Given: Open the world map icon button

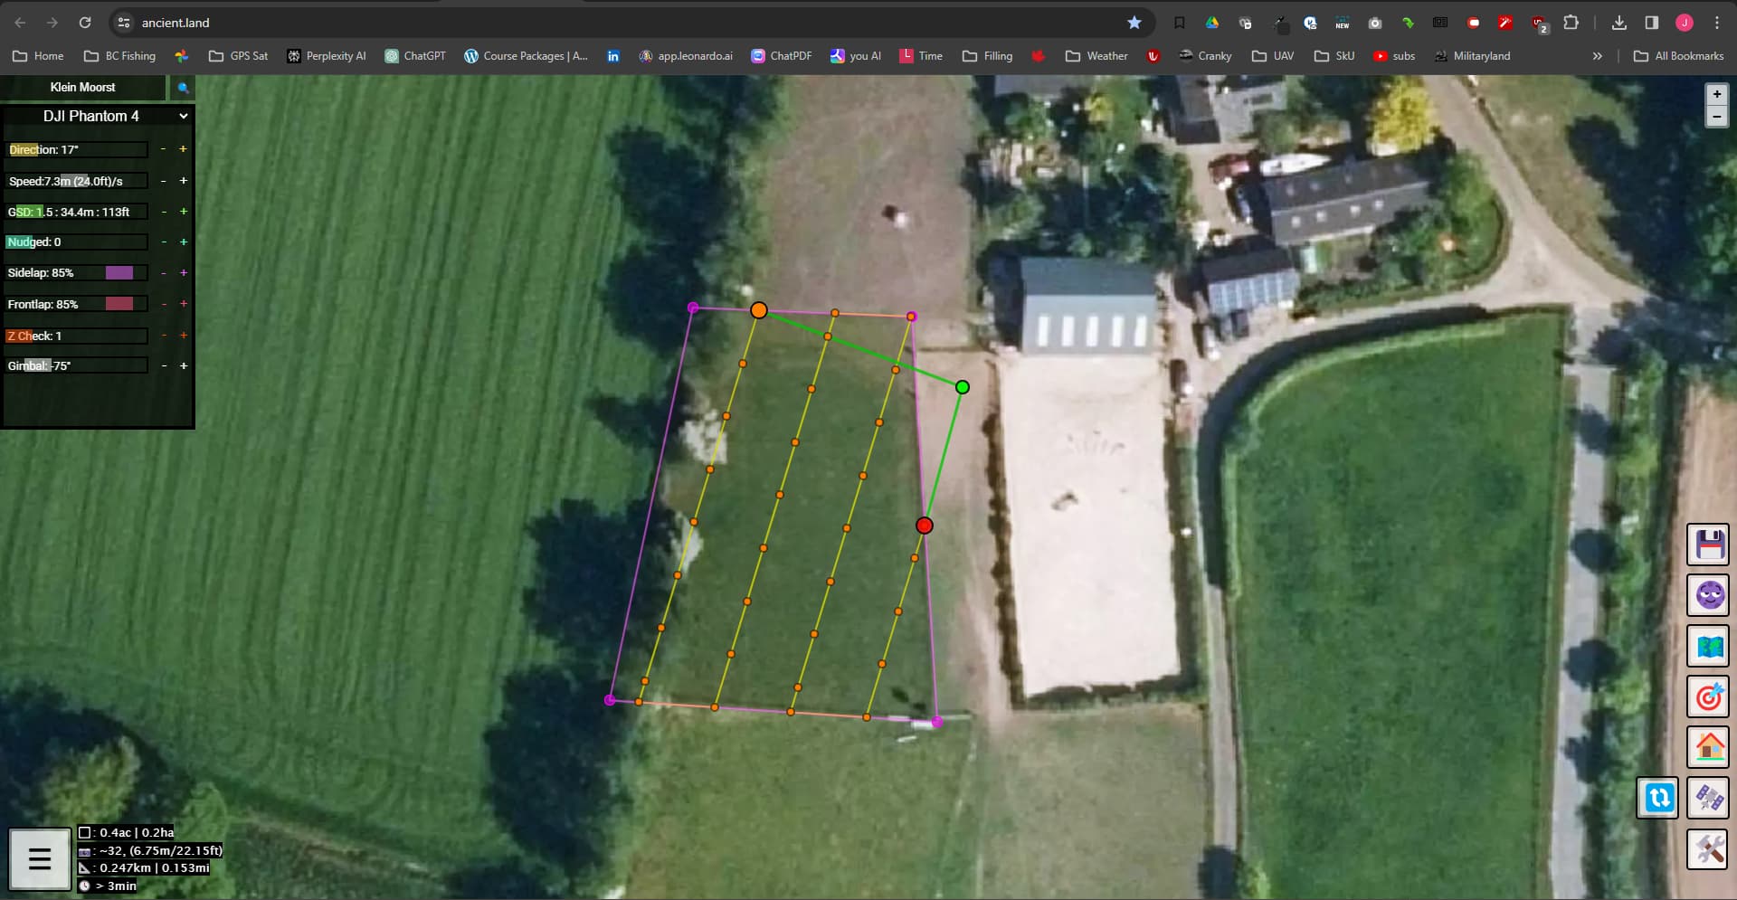Looking at the screenshot, I should click(x=1708, y=647).
